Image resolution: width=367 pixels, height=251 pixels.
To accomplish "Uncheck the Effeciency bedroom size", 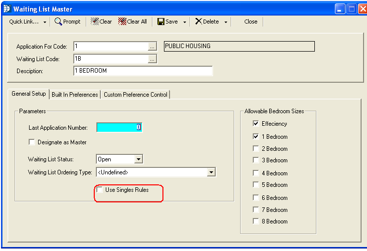I will pyautogui.click(x=256, y=124).
